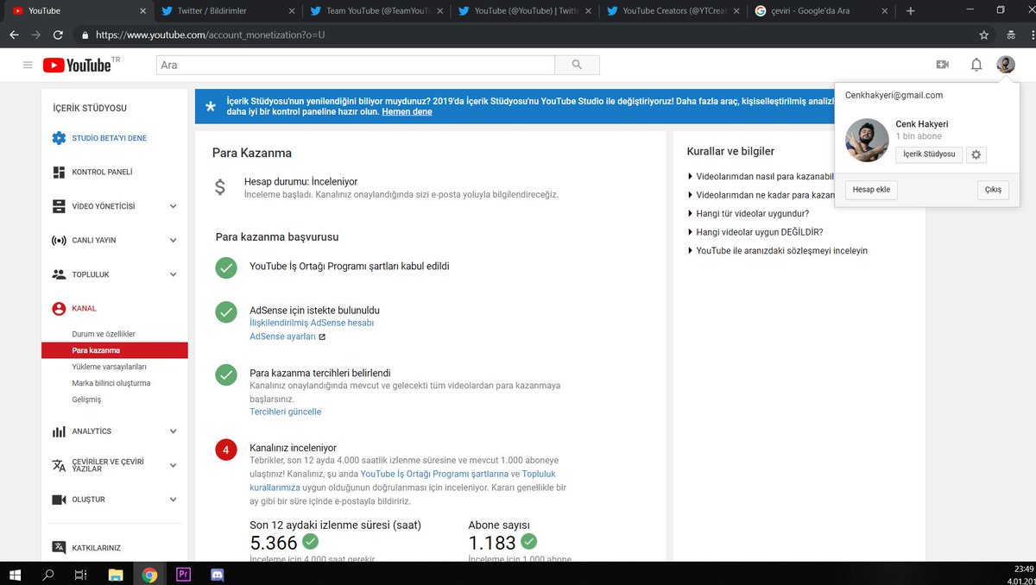Screen dimensions: 1036x585
Task: Click Tercihleri güncelle link
Action: [x=285, y=412]
